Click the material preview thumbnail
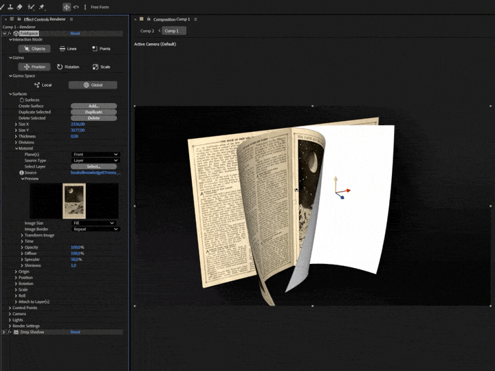Screen dimensions: 495x371 tap(72, 201)
